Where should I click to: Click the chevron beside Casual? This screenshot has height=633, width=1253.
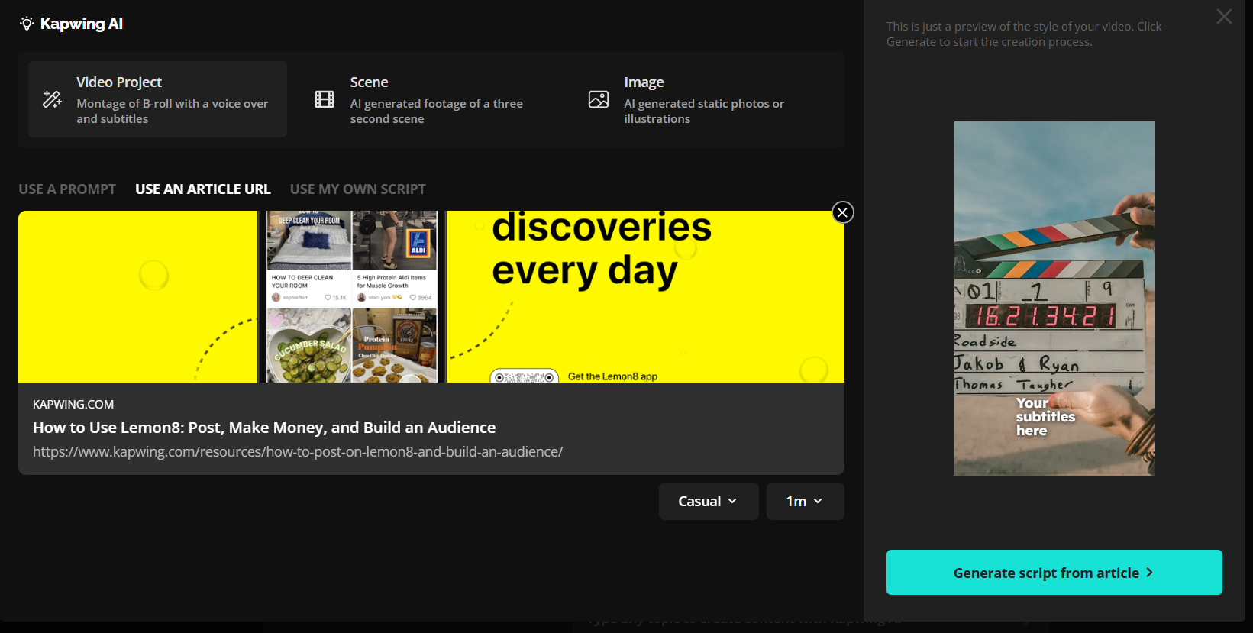pyautogui.click(x=732, y=501)
